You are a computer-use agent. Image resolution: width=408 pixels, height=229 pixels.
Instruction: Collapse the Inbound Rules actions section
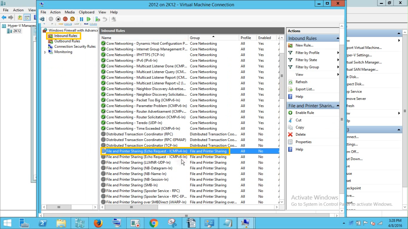338,38
